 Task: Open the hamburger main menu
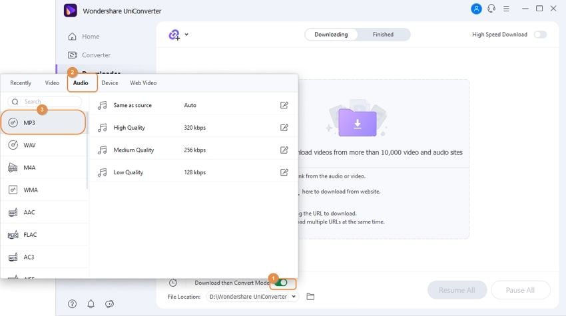[x=507, y=9]
